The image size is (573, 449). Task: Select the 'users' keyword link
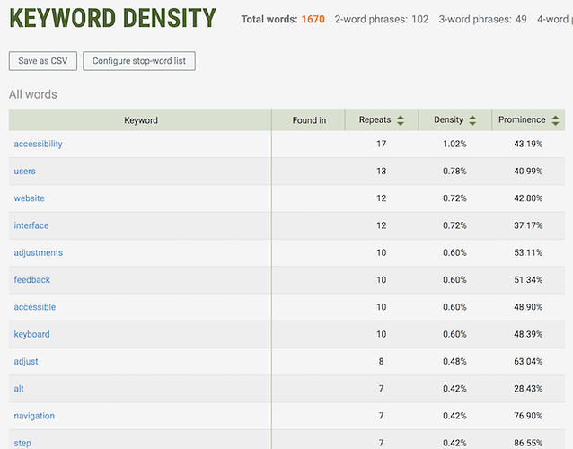(25, 172)
